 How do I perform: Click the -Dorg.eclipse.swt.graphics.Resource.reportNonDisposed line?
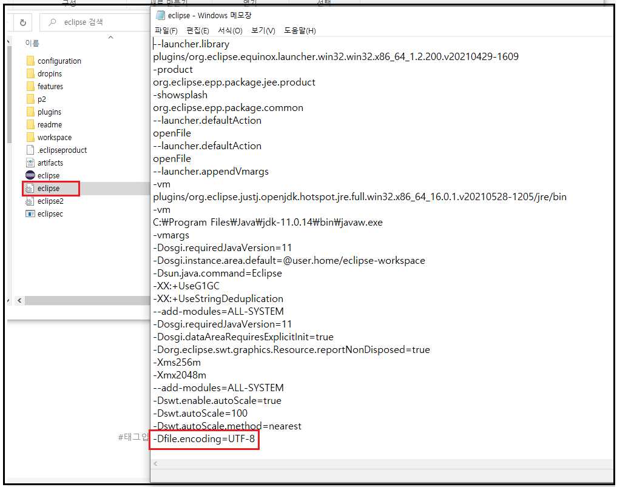292,350
